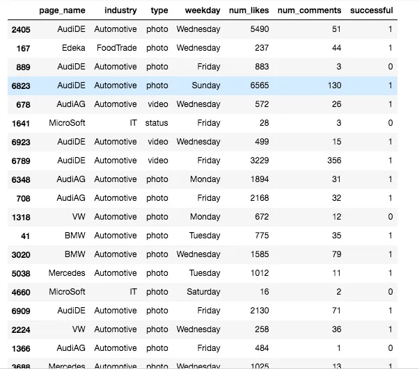Click num_likes value 5490
Screen dimensions: 419x369
pyautogui.click(x=260, y=28)
